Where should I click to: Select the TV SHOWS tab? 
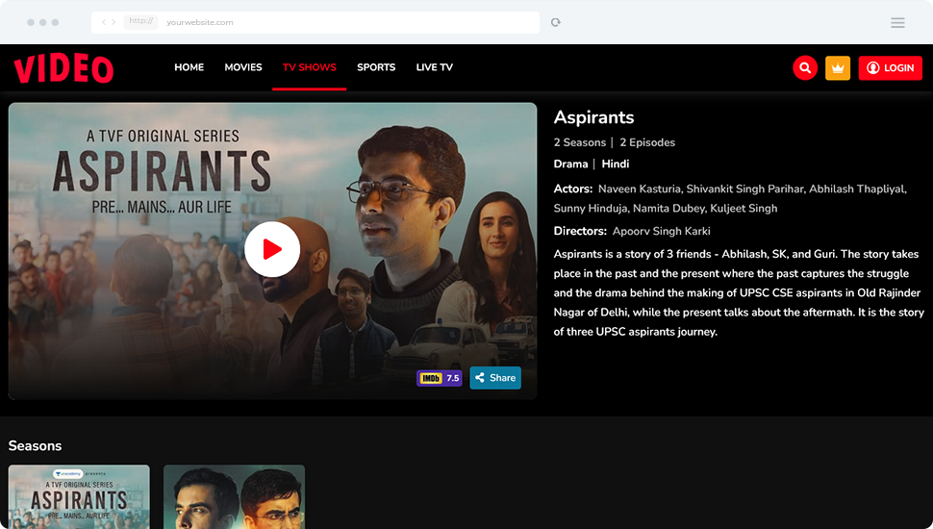click(309, 67)
